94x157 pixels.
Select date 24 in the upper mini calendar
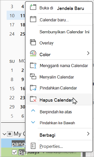[x=12, y=34]
